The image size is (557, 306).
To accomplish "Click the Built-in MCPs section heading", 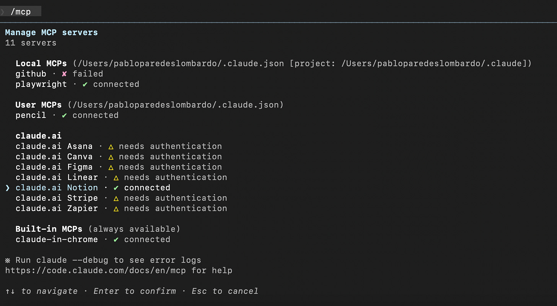I will (49, 229).
